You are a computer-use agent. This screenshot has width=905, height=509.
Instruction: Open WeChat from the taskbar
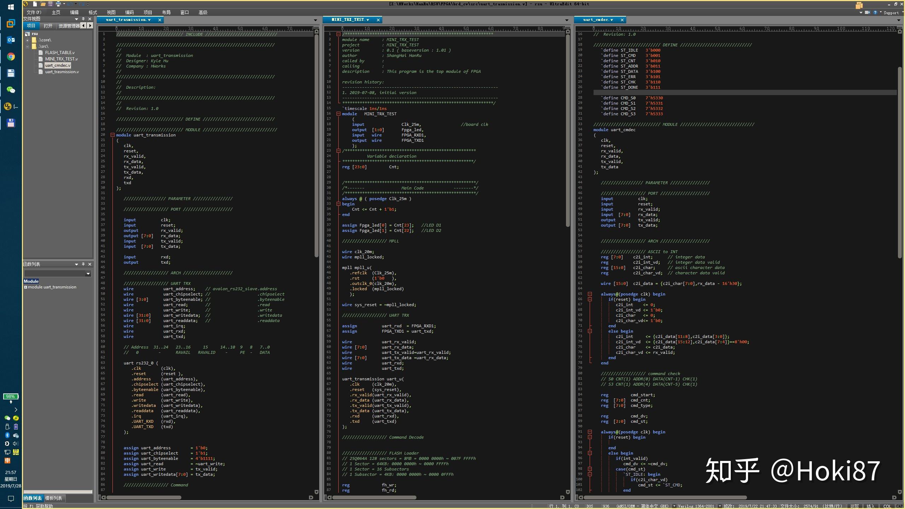coord(11,90)
